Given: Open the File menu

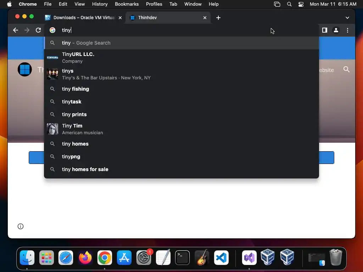Looking at the screenshot, I should click(x=48, y=4).
